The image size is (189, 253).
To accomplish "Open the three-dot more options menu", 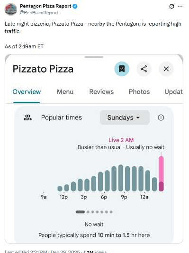I will pos(180,6).
